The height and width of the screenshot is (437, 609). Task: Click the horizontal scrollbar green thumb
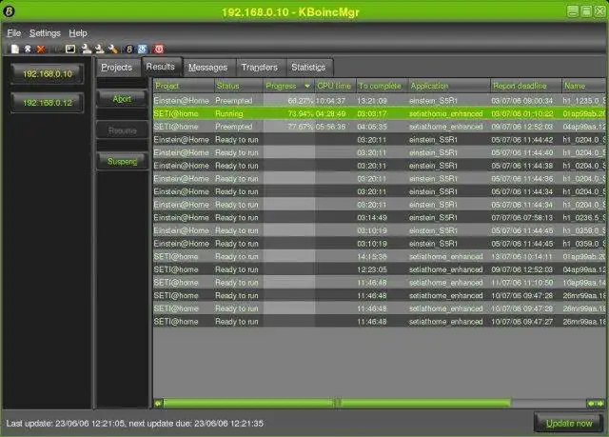[x=337, y=404]
